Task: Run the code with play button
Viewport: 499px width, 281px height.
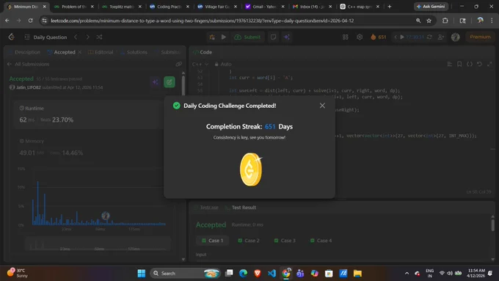Action: [x=224, y=37]
